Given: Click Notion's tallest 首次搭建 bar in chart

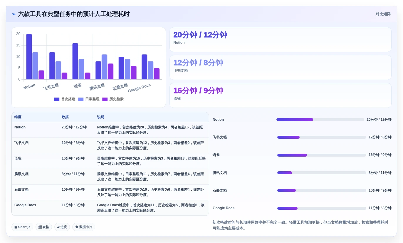Looking at the screenshot, I should click(x=29, y=57).
